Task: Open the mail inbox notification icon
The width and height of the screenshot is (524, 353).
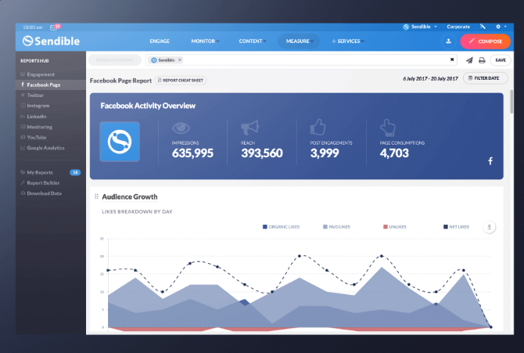Action: tap(53, 27)
